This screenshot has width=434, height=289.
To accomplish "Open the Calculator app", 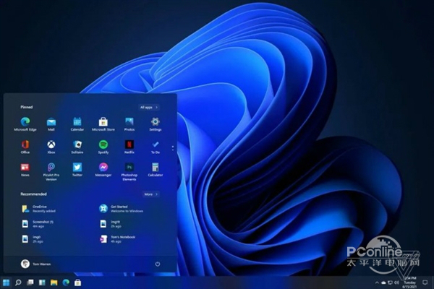I will pyautogui.click(x=156, y=170).
